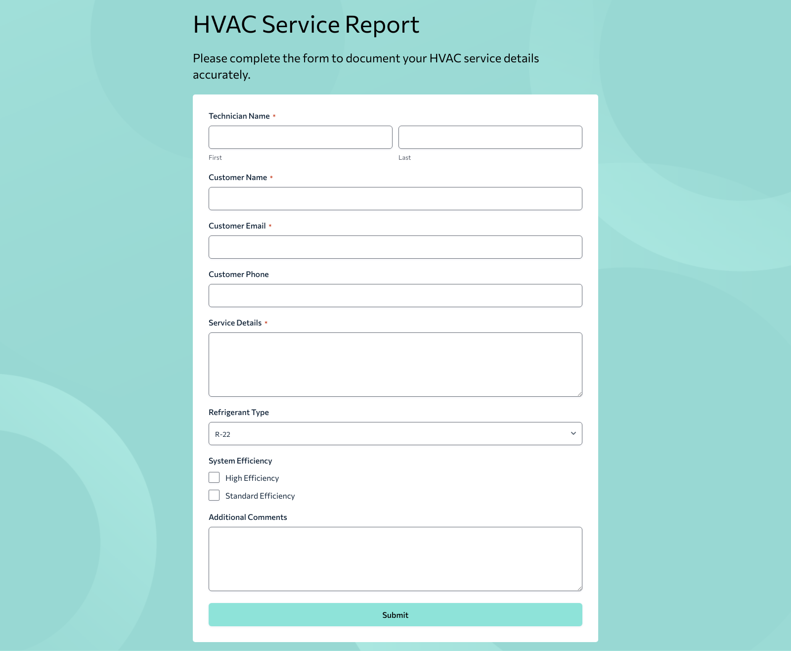The width and height of the screenshot is (791, 651).
Task: Click the Technician First name field
Action: pyautogui.click(x=300, y=137)
